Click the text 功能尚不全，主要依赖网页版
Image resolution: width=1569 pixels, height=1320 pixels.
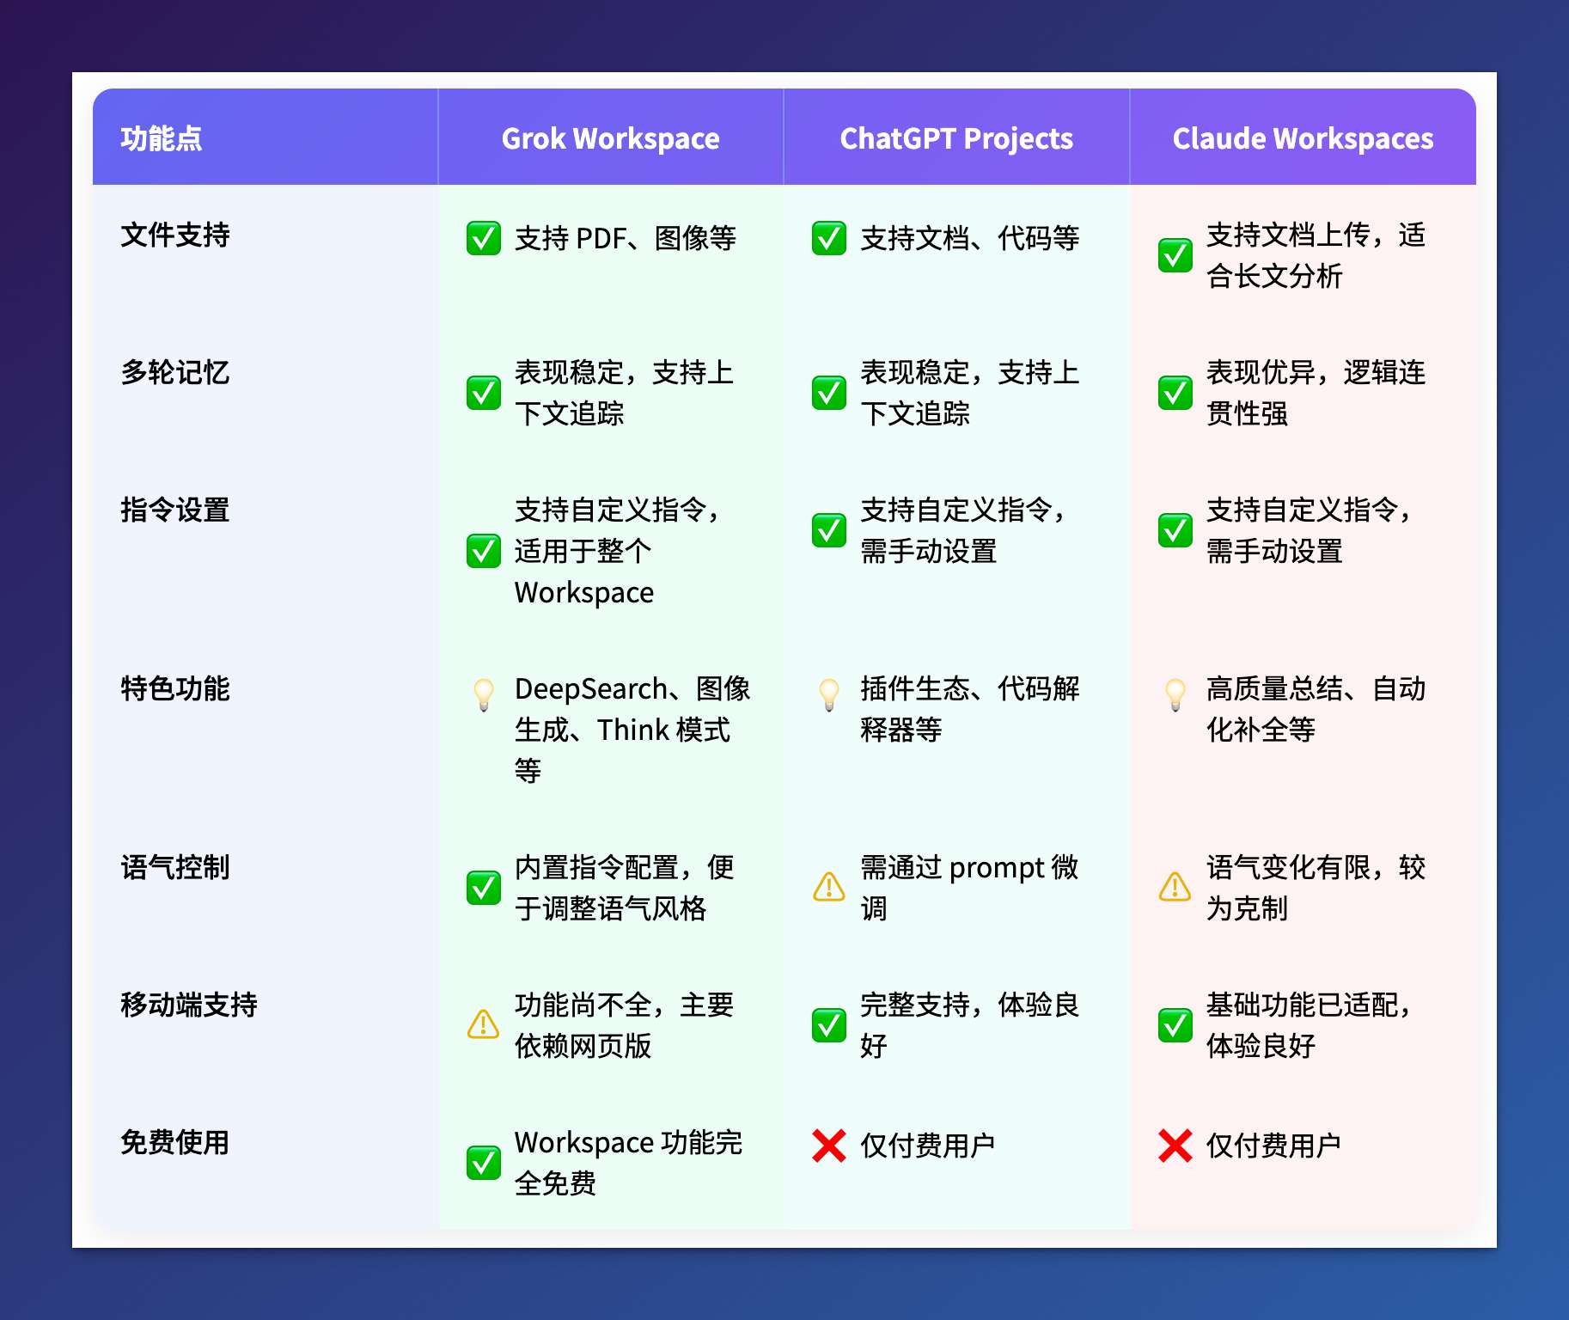click(625, 1025)
